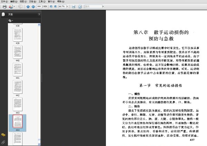The height and width of the screenshot is (146, 207).
Task: Click the fit full page icon
Action: 80,7
